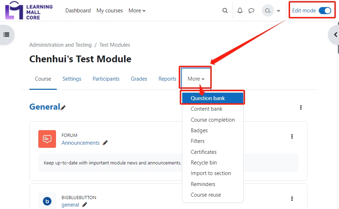Open the General section three-dot options menu

[301, 107]
